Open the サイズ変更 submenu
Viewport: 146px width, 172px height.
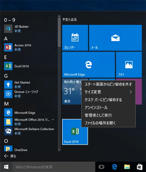[x=108, y=92]
